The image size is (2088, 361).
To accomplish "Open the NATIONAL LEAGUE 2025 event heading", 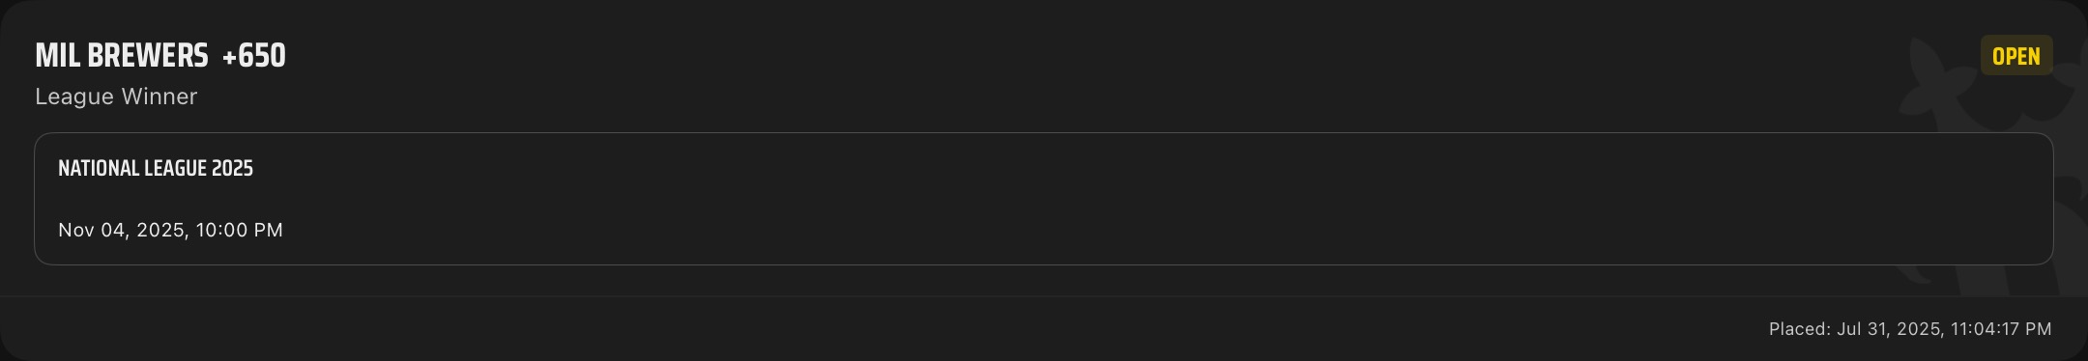I will pyautogui.click(x=156, y=168).
